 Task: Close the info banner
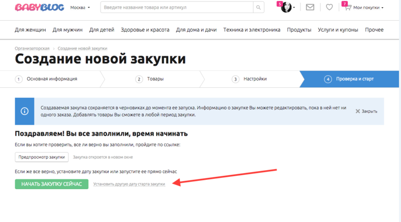click(367, 111)
